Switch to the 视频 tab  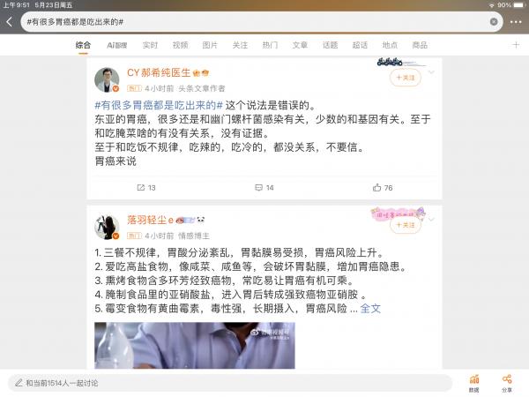(x=180, y=45)
